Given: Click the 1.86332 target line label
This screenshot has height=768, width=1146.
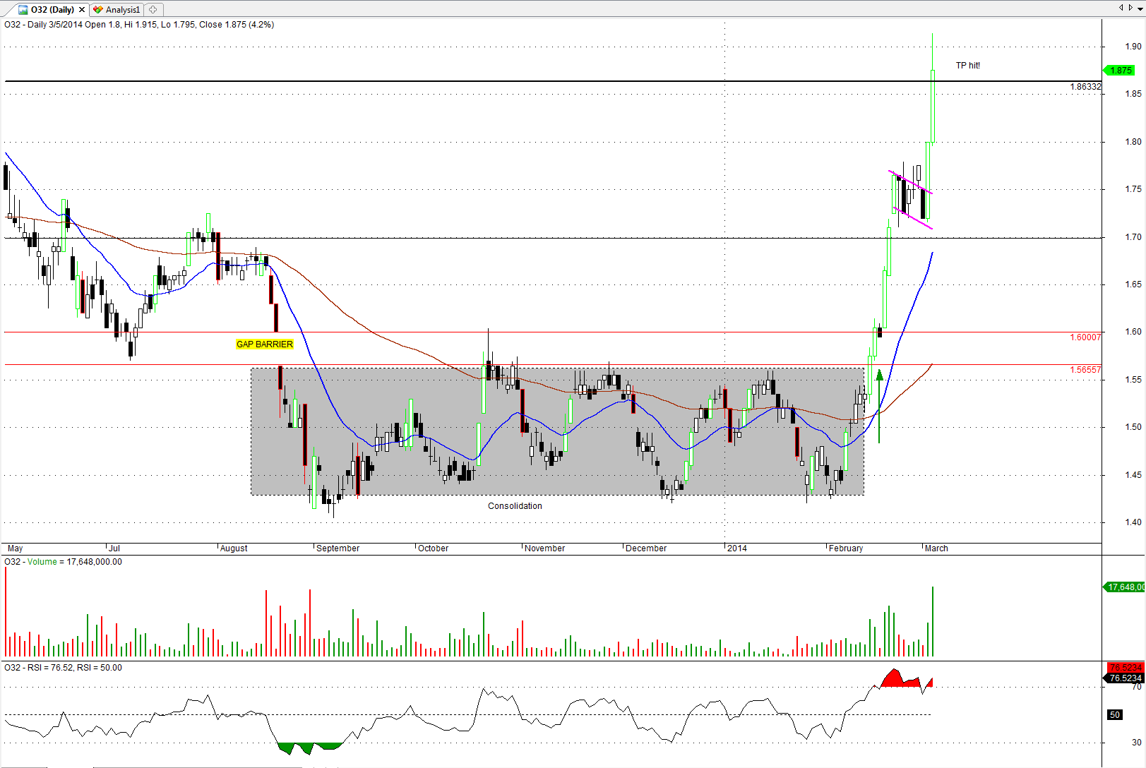Looking at the screenshot, I should pyautogui.click(x=1085, y=87).
